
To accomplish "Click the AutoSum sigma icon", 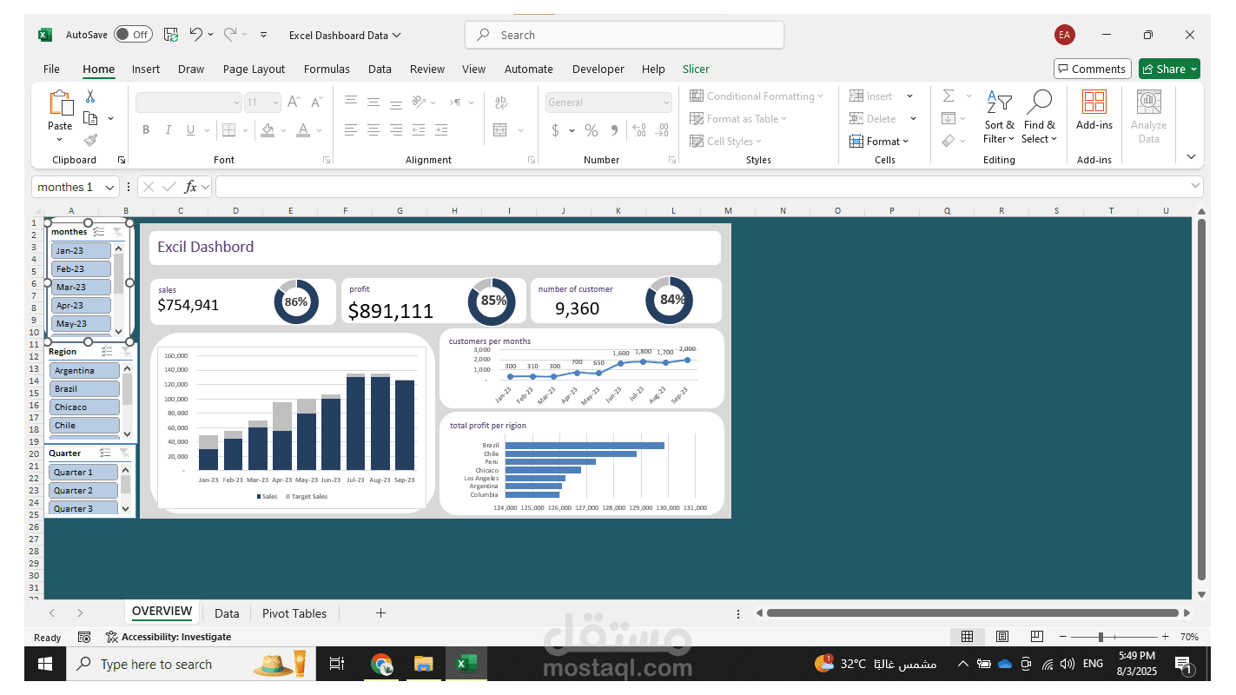I will tap(948, 96).
